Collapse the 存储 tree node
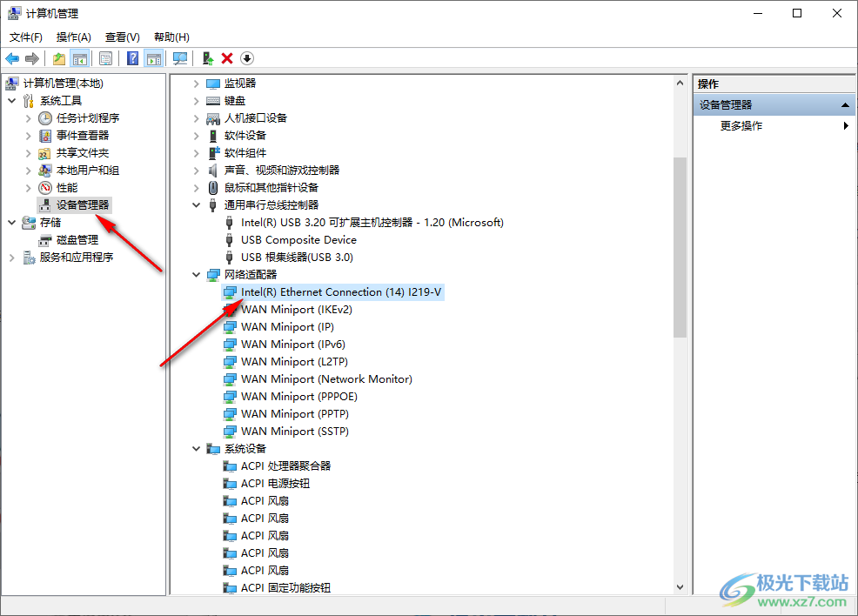The image size is (858, 616). (x=12, y=223)
